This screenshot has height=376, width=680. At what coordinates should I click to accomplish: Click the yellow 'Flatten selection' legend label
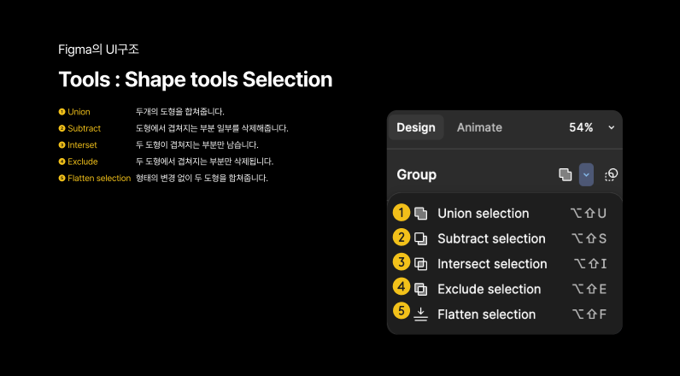point(99,178)
